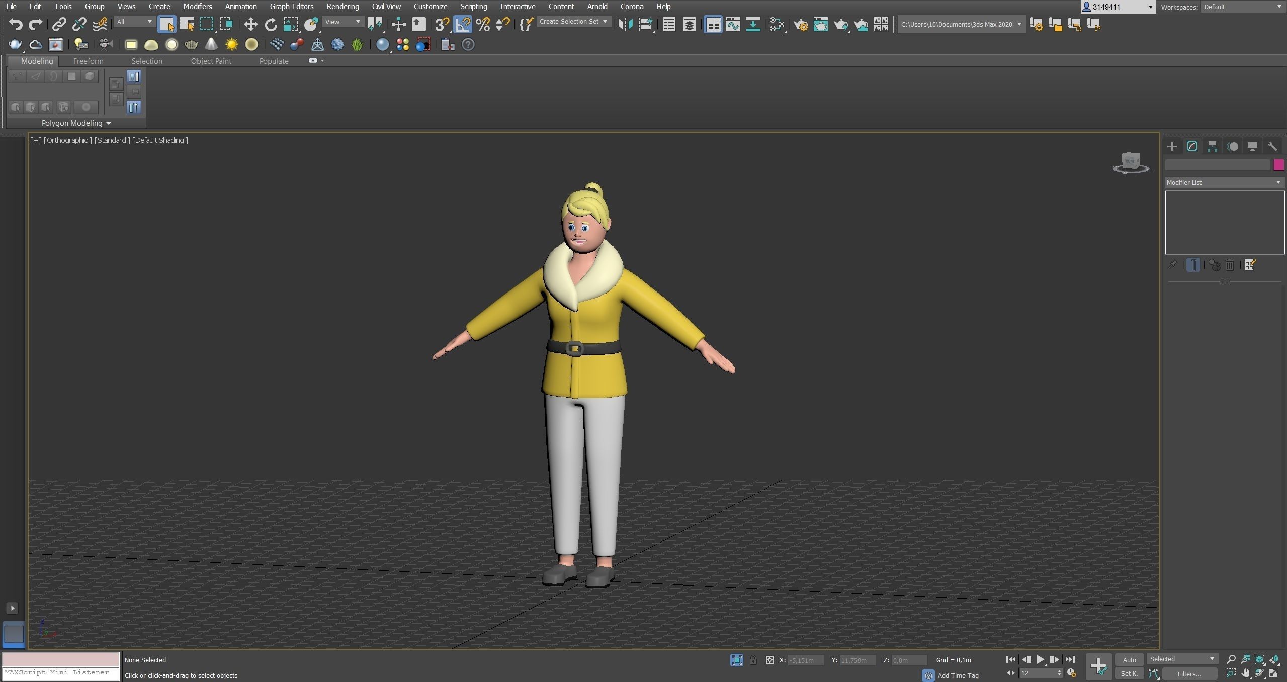Click the camera icon in second toolbar
1287x682 pixels.
click(105, 45)
